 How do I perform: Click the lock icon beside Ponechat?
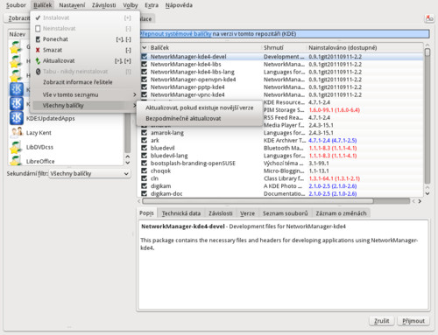(38, 39)
